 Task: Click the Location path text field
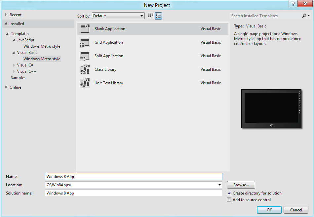[131, 185]
